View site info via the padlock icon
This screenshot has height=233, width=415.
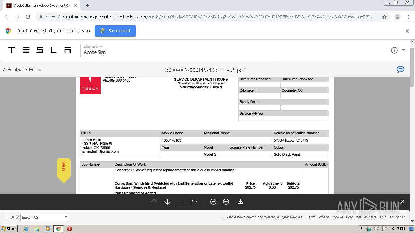point(41,17)
